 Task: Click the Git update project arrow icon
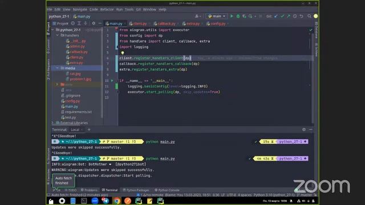point(276,16)
